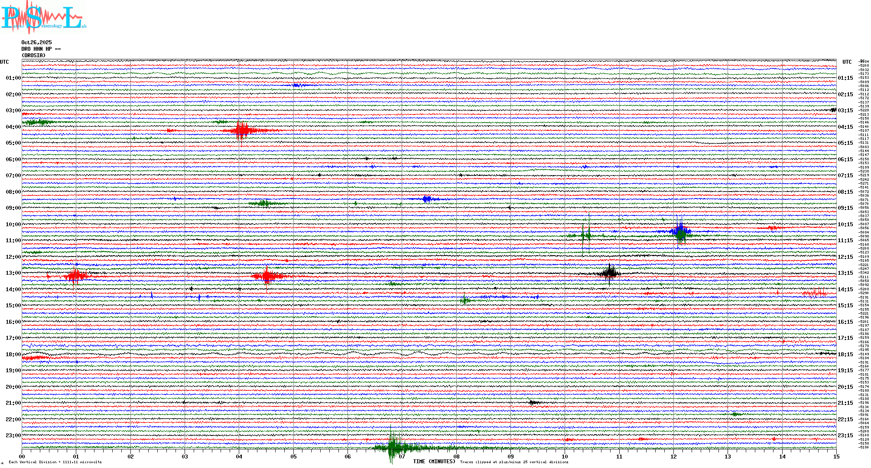Click the TIME (MINUTES) axis title
Screen dimensions: 871x468
(x=434, y=461)
